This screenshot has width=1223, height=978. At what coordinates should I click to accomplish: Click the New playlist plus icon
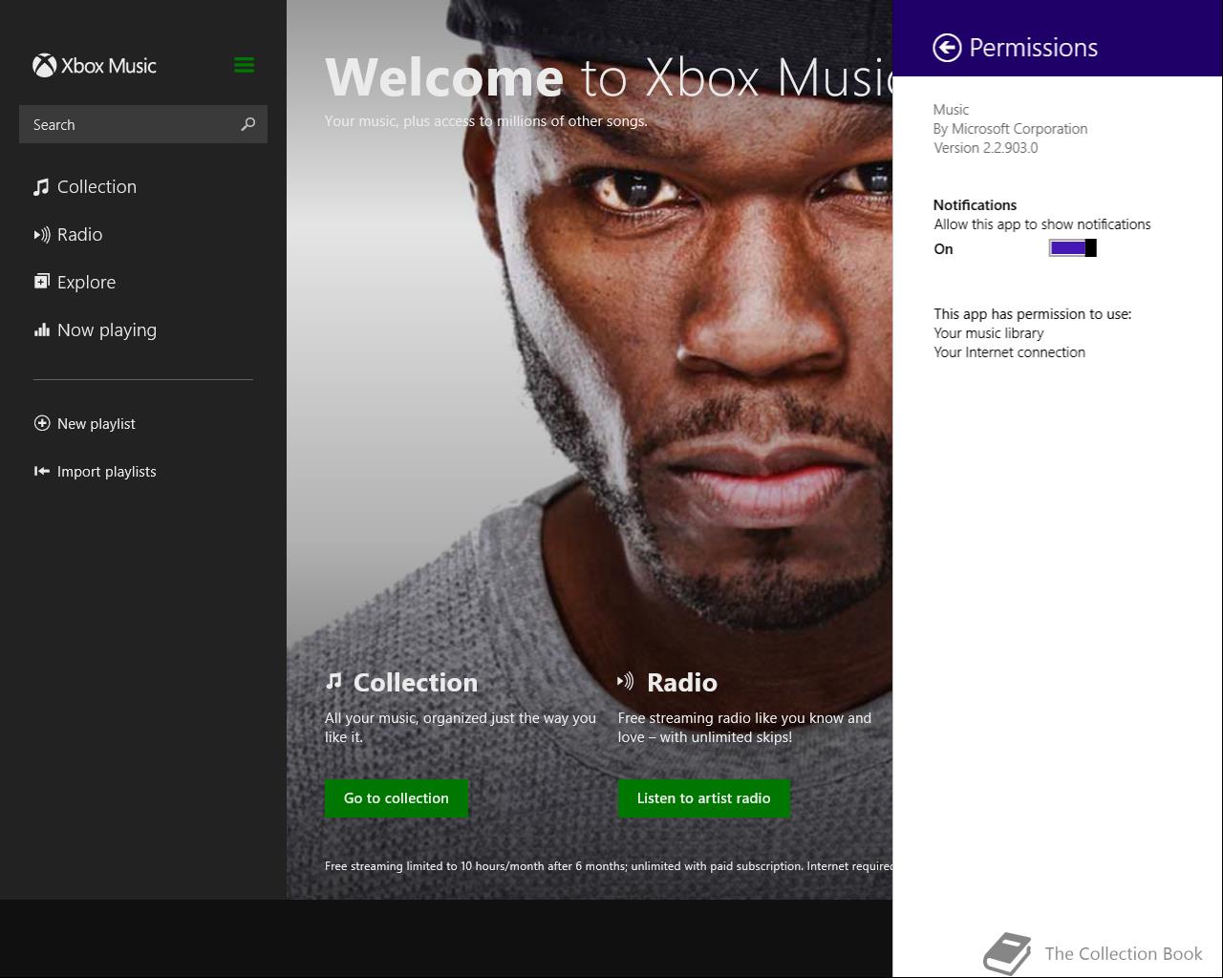42,423
